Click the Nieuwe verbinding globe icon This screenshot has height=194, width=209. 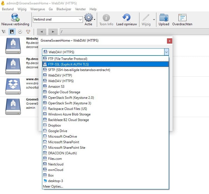click(x=15, y=18)
